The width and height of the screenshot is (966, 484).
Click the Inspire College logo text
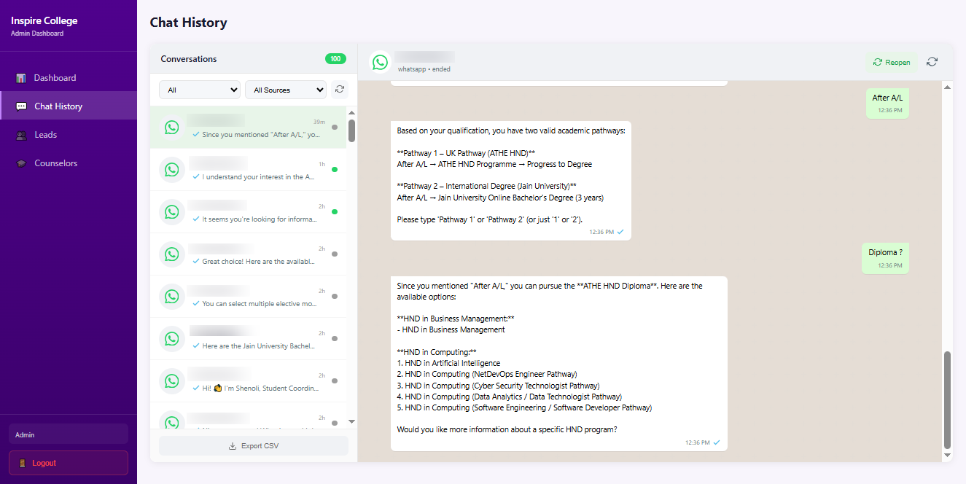(44, 20)
